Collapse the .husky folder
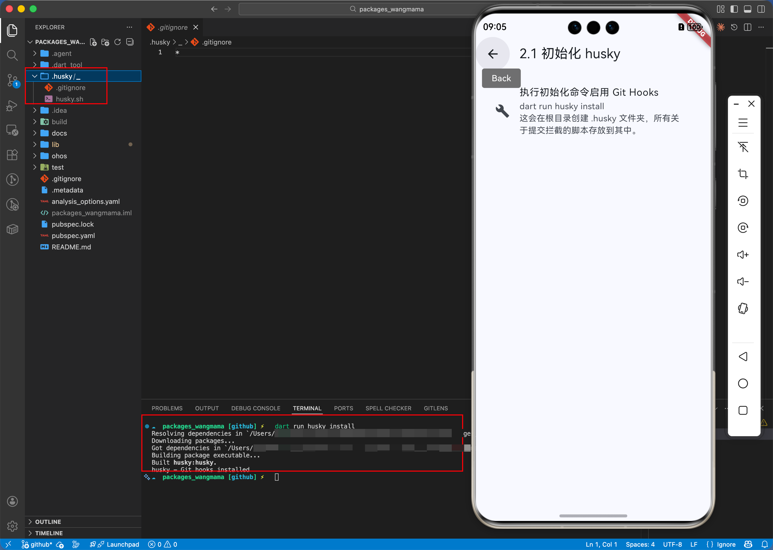Screen dimensions: 773x550 35,76
